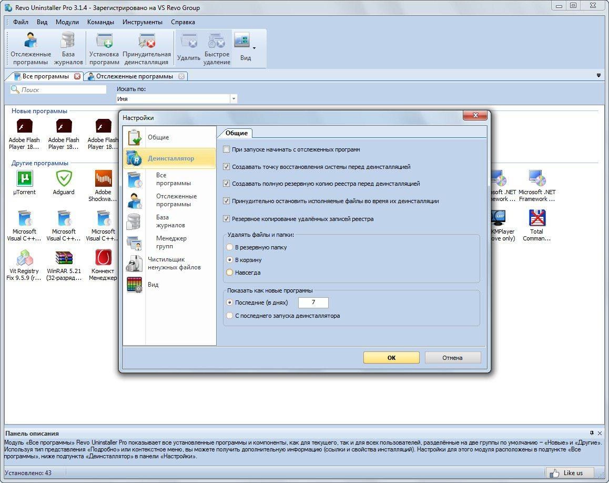Open the Модули menu
This screenshot has width=609, height=483.
pos(67,22)
